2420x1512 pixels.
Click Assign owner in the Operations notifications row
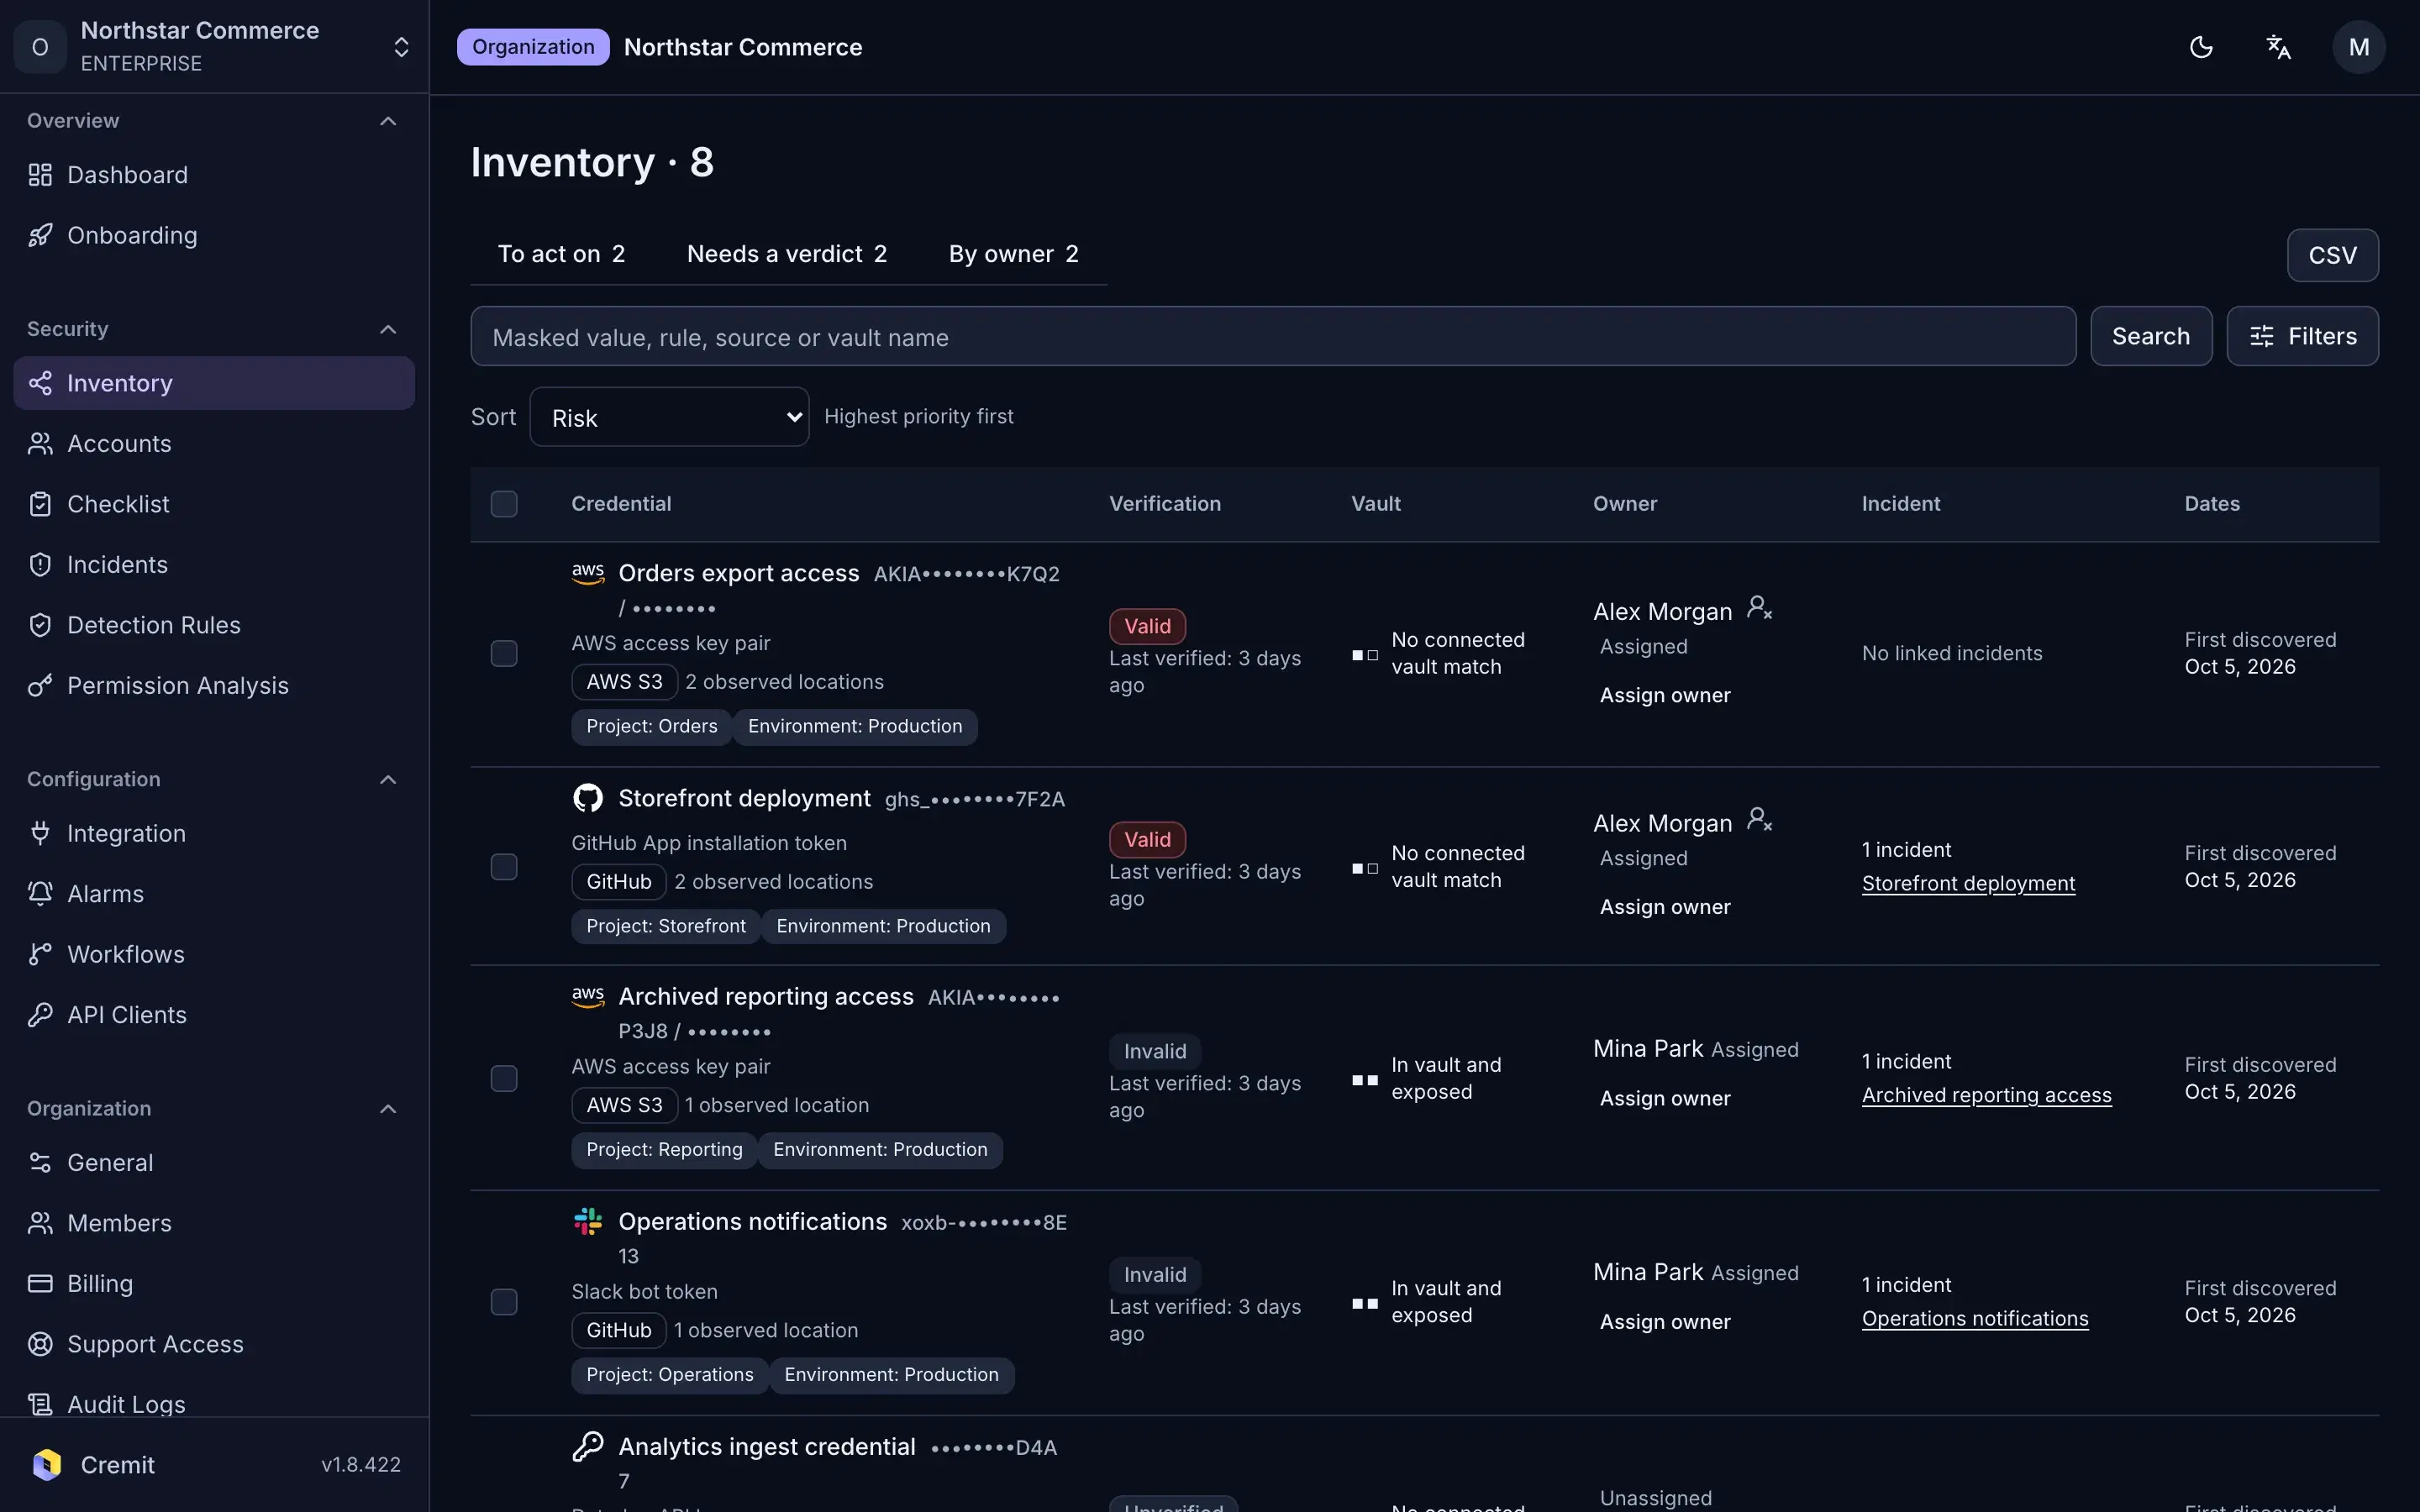[x=1665, y=1321]
